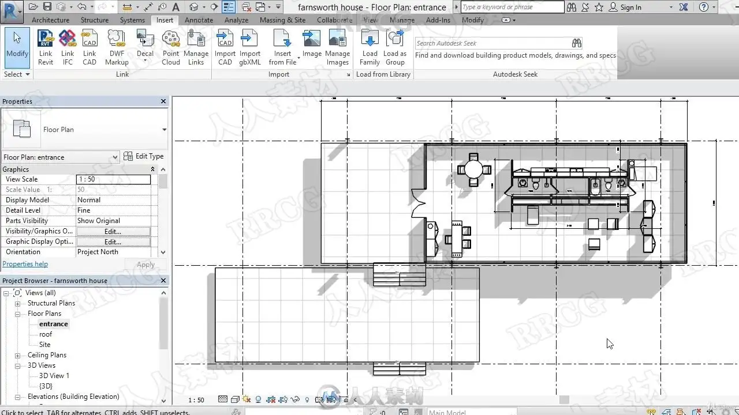739x415 pixels.
Task: Select the Link CAD tool
Action: click(89, 48)
